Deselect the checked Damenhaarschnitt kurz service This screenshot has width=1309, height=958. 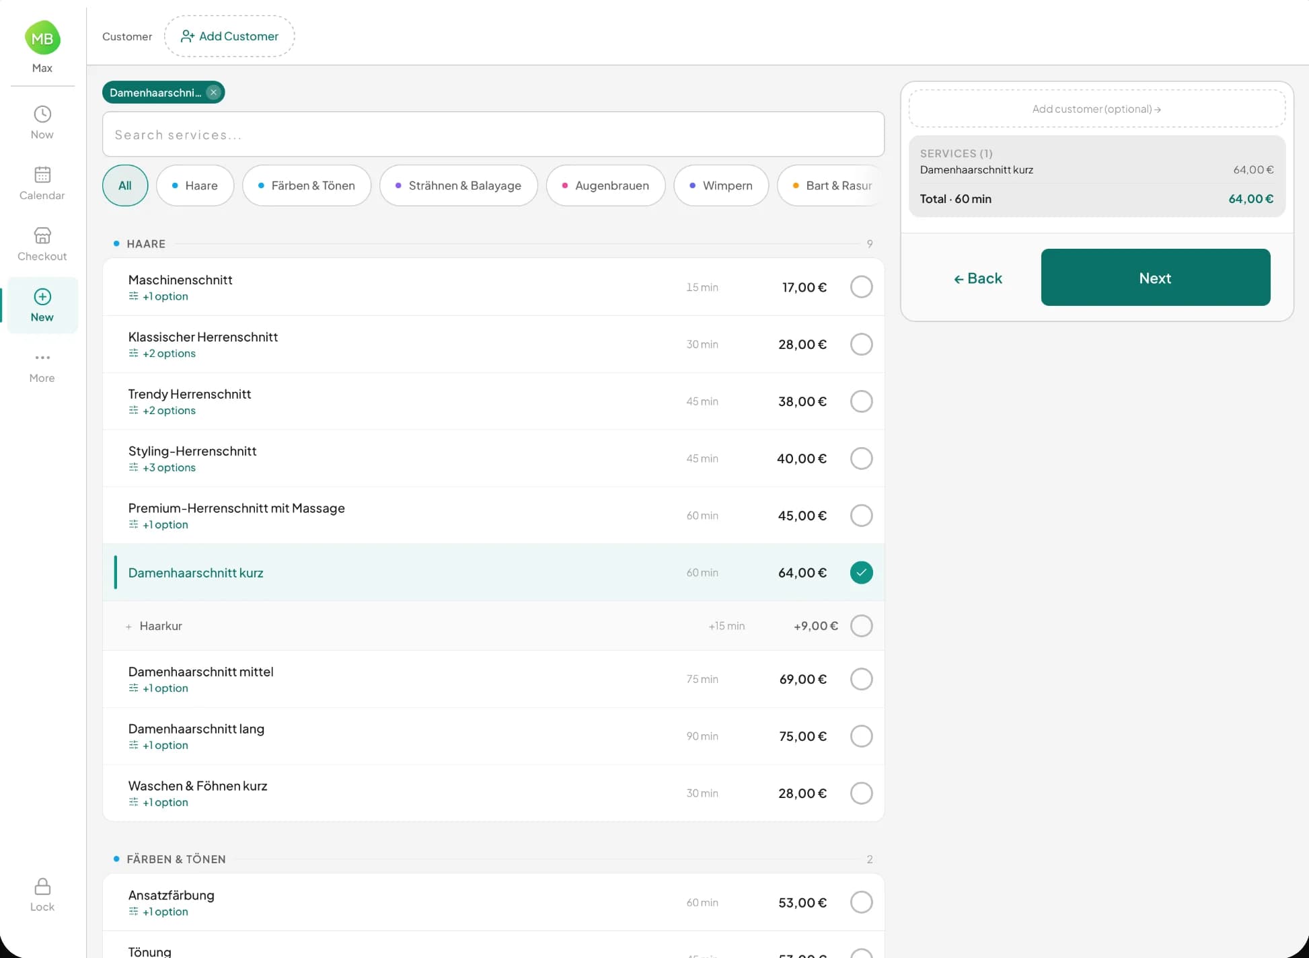click(861, 573)
